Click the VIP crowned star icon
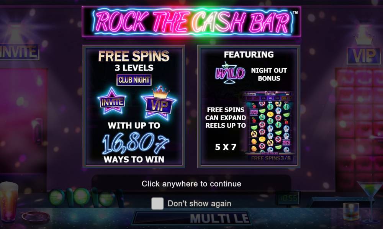Screen dimensions: 383x229 click(x=159, y=103)
